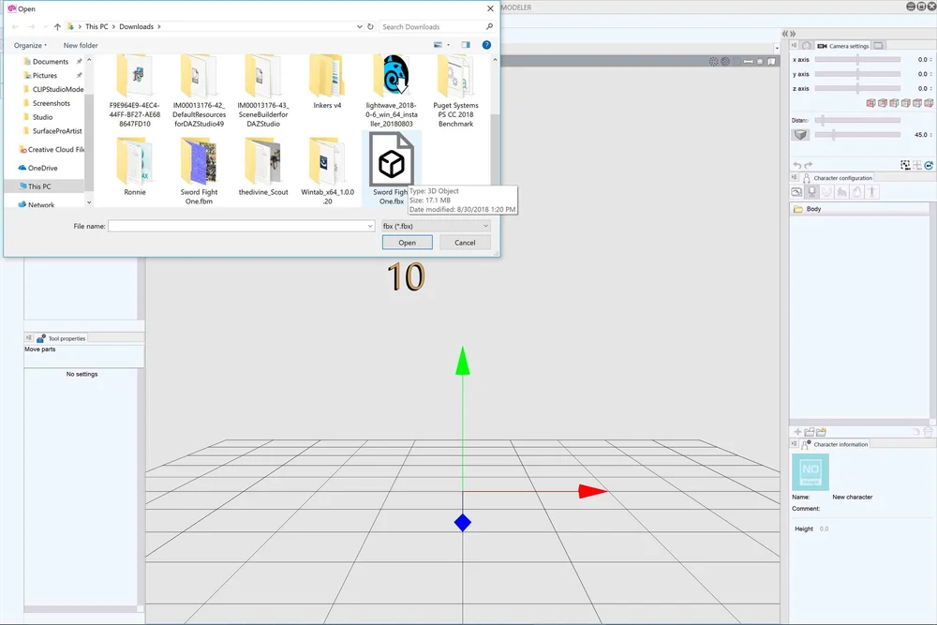Open the Tool properties tab
Screen dimensions: 937x625
[x=62, y=338]
